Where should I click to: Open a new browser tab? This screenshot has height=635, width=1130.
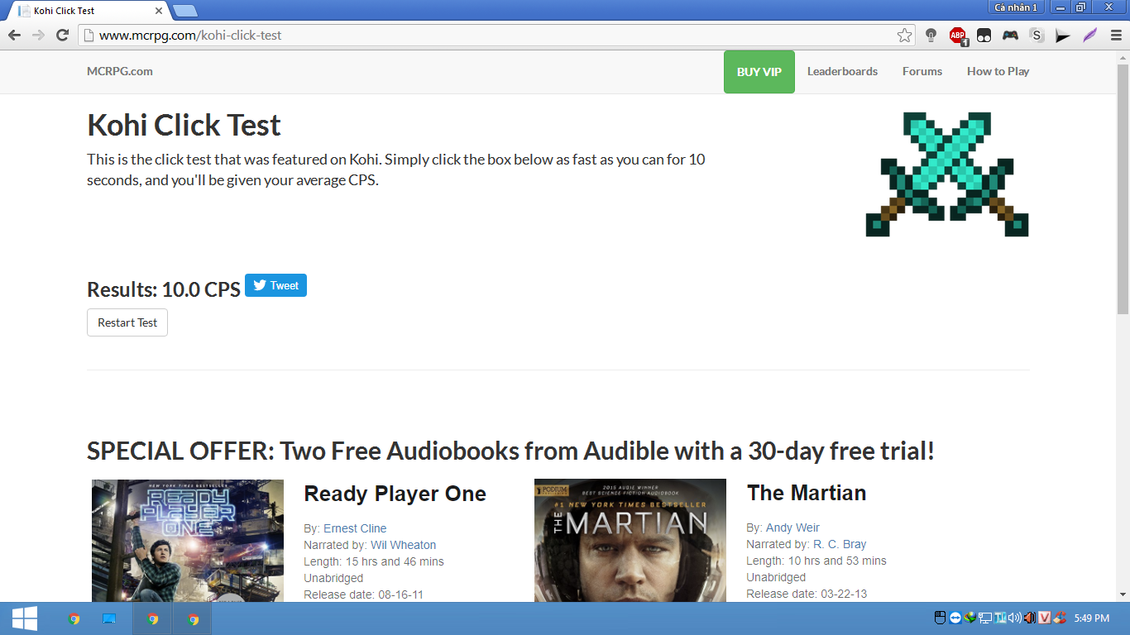(x=184, y=11)
